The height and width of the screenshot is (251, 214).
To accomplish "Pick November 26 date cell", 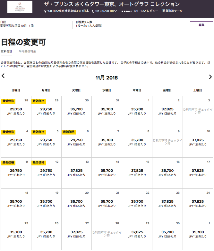I will click(46, 234).
